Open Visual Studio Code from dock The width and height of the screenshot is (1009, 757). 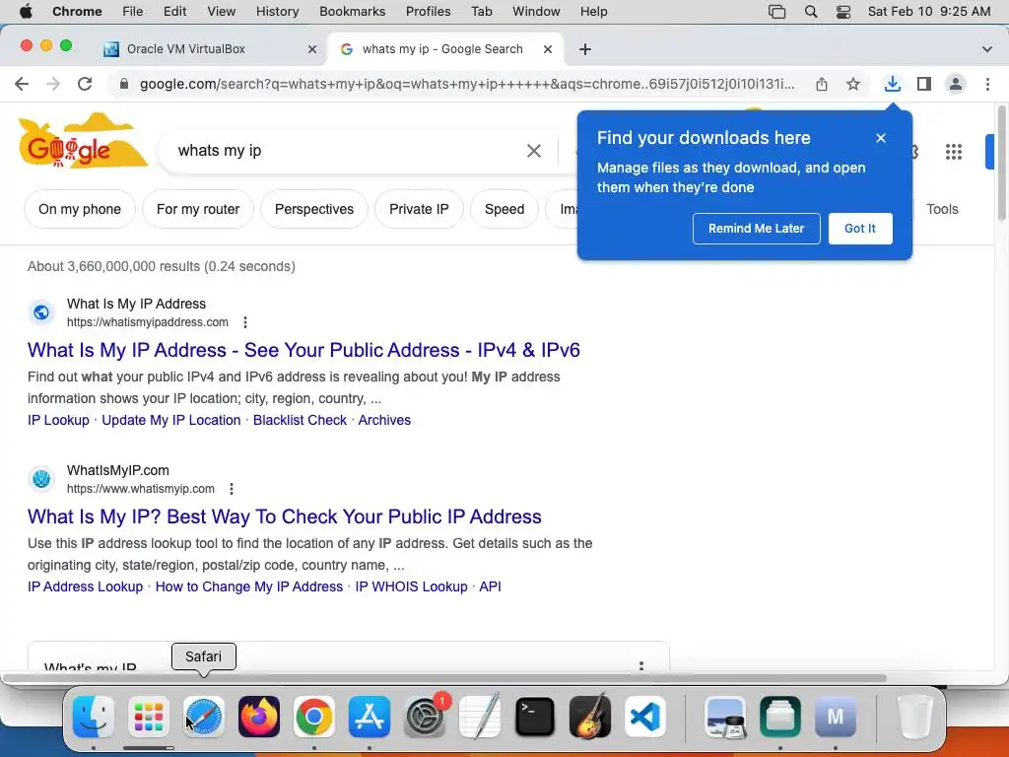click(x=645, y=716)
